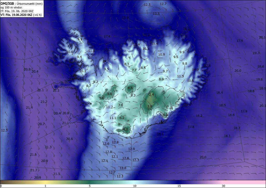This screenshot has height=188, width=266.
Task: Click the map value 18.5
Action: coord(222,105)
